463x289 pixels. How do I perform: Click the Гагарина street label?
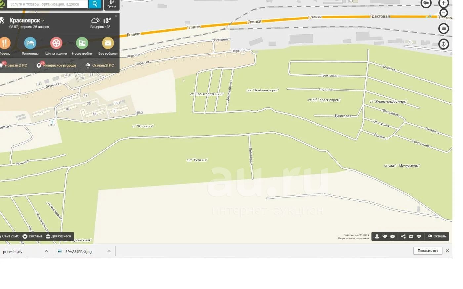pos(432,130)
